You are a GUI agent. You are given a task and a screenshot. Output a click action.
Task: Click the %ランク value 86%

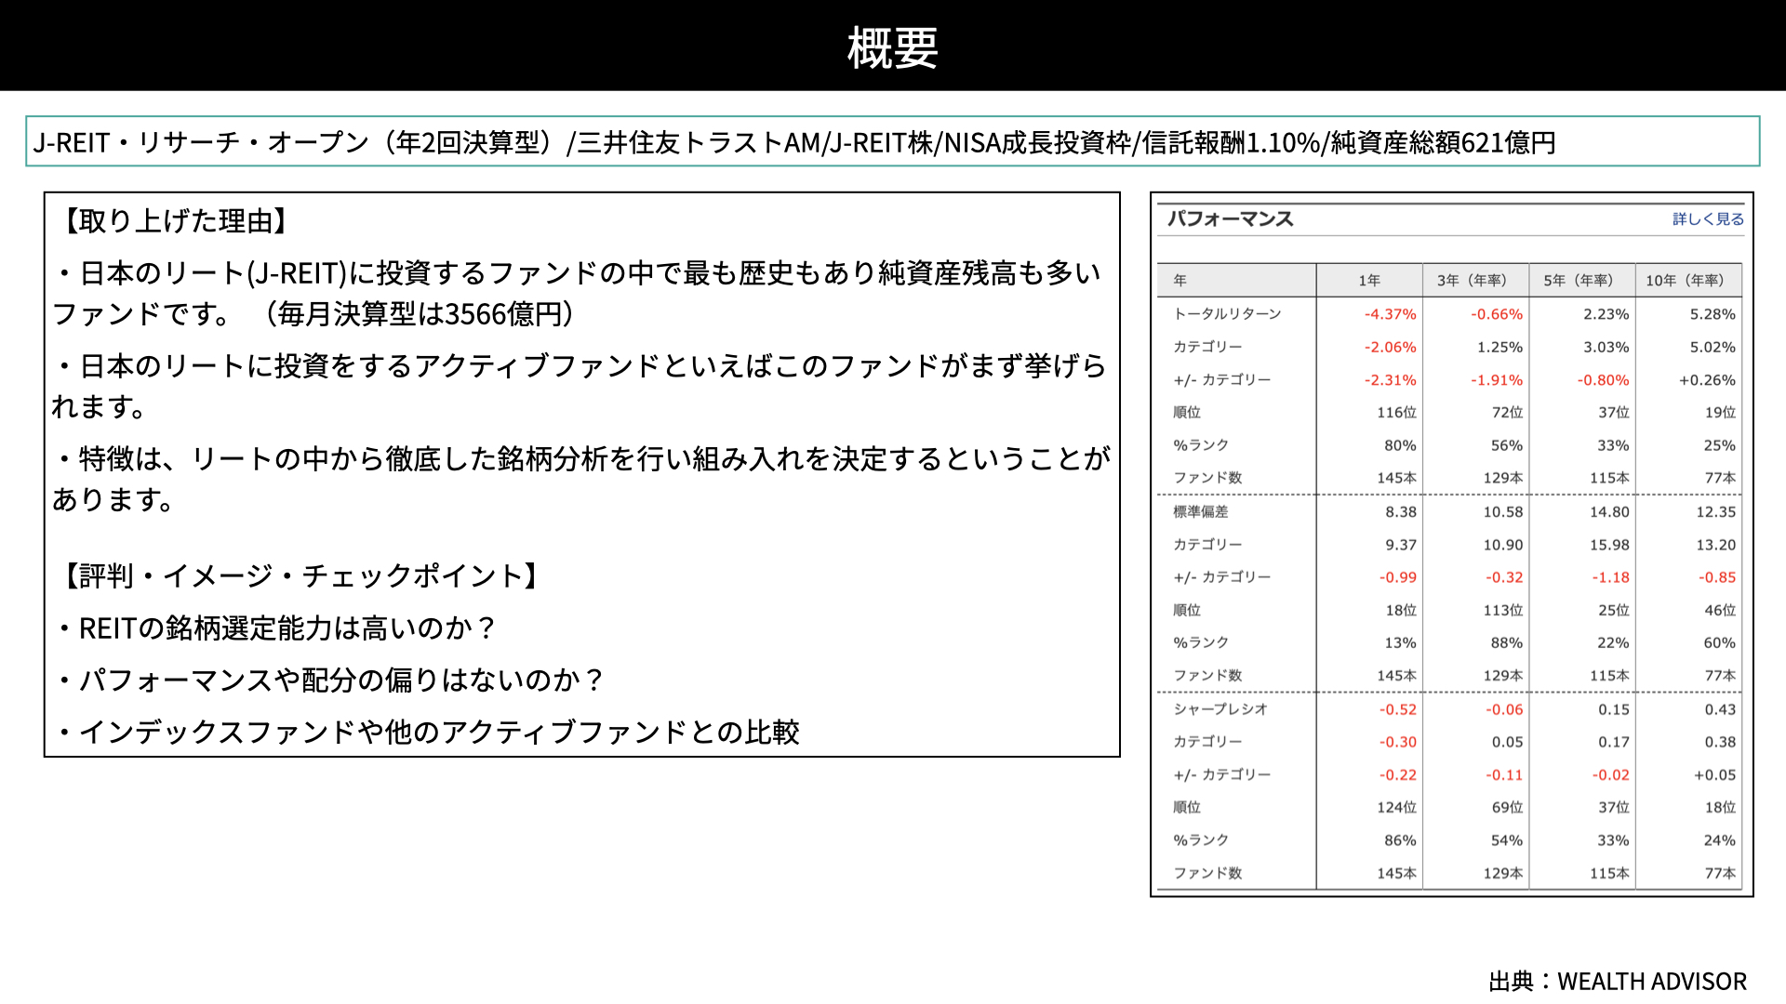click(1400, 840)
